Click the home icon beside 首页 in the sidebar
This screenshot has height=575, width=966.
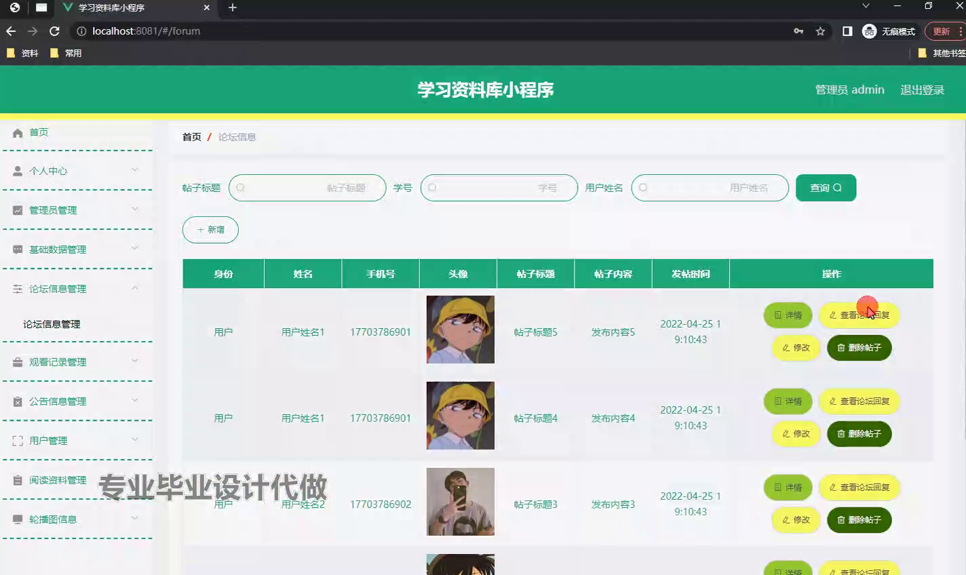[18, 133]
